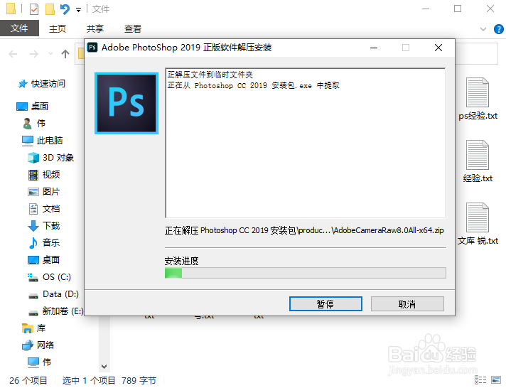Image resolution: width=506 pixels, height=388 pixels.
Task: Click the 网络 globe icon
Action: 28,345
